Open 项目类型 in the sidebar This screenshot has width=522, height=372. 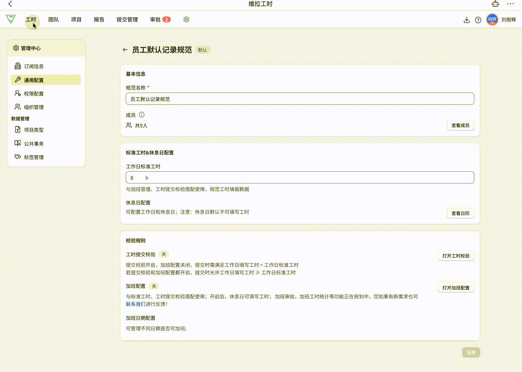[x=34, y=130]
